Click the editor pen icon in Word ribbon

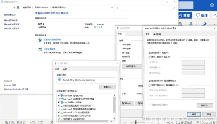coord(205,24)
